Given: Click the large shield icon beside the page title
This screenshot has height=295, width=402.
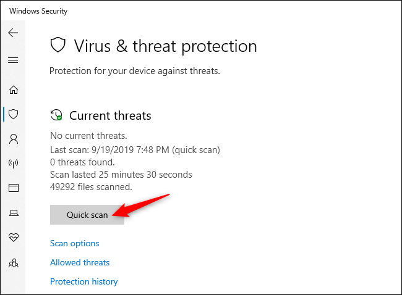Looking at the screenshot, I should tap(58, 46).
